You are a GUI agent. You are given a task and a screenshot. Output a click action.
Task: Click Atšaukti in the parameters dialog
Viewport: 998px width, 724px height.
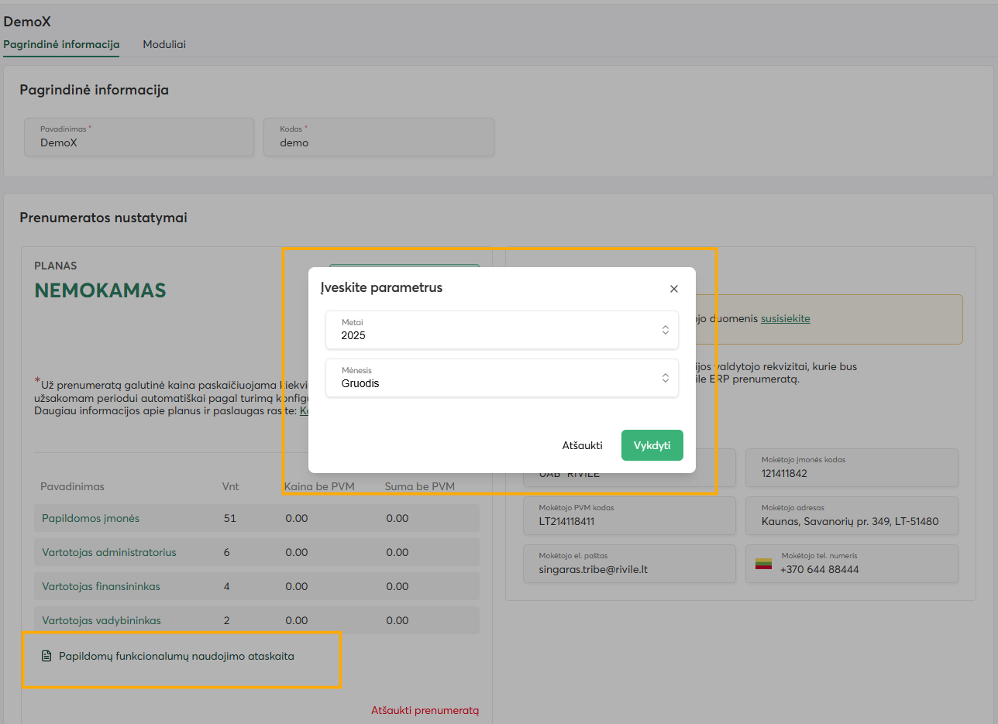point(582,445)
